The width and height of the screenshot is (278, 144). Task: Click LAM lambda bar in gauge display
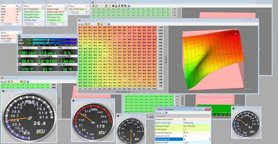tap(54, 40)
